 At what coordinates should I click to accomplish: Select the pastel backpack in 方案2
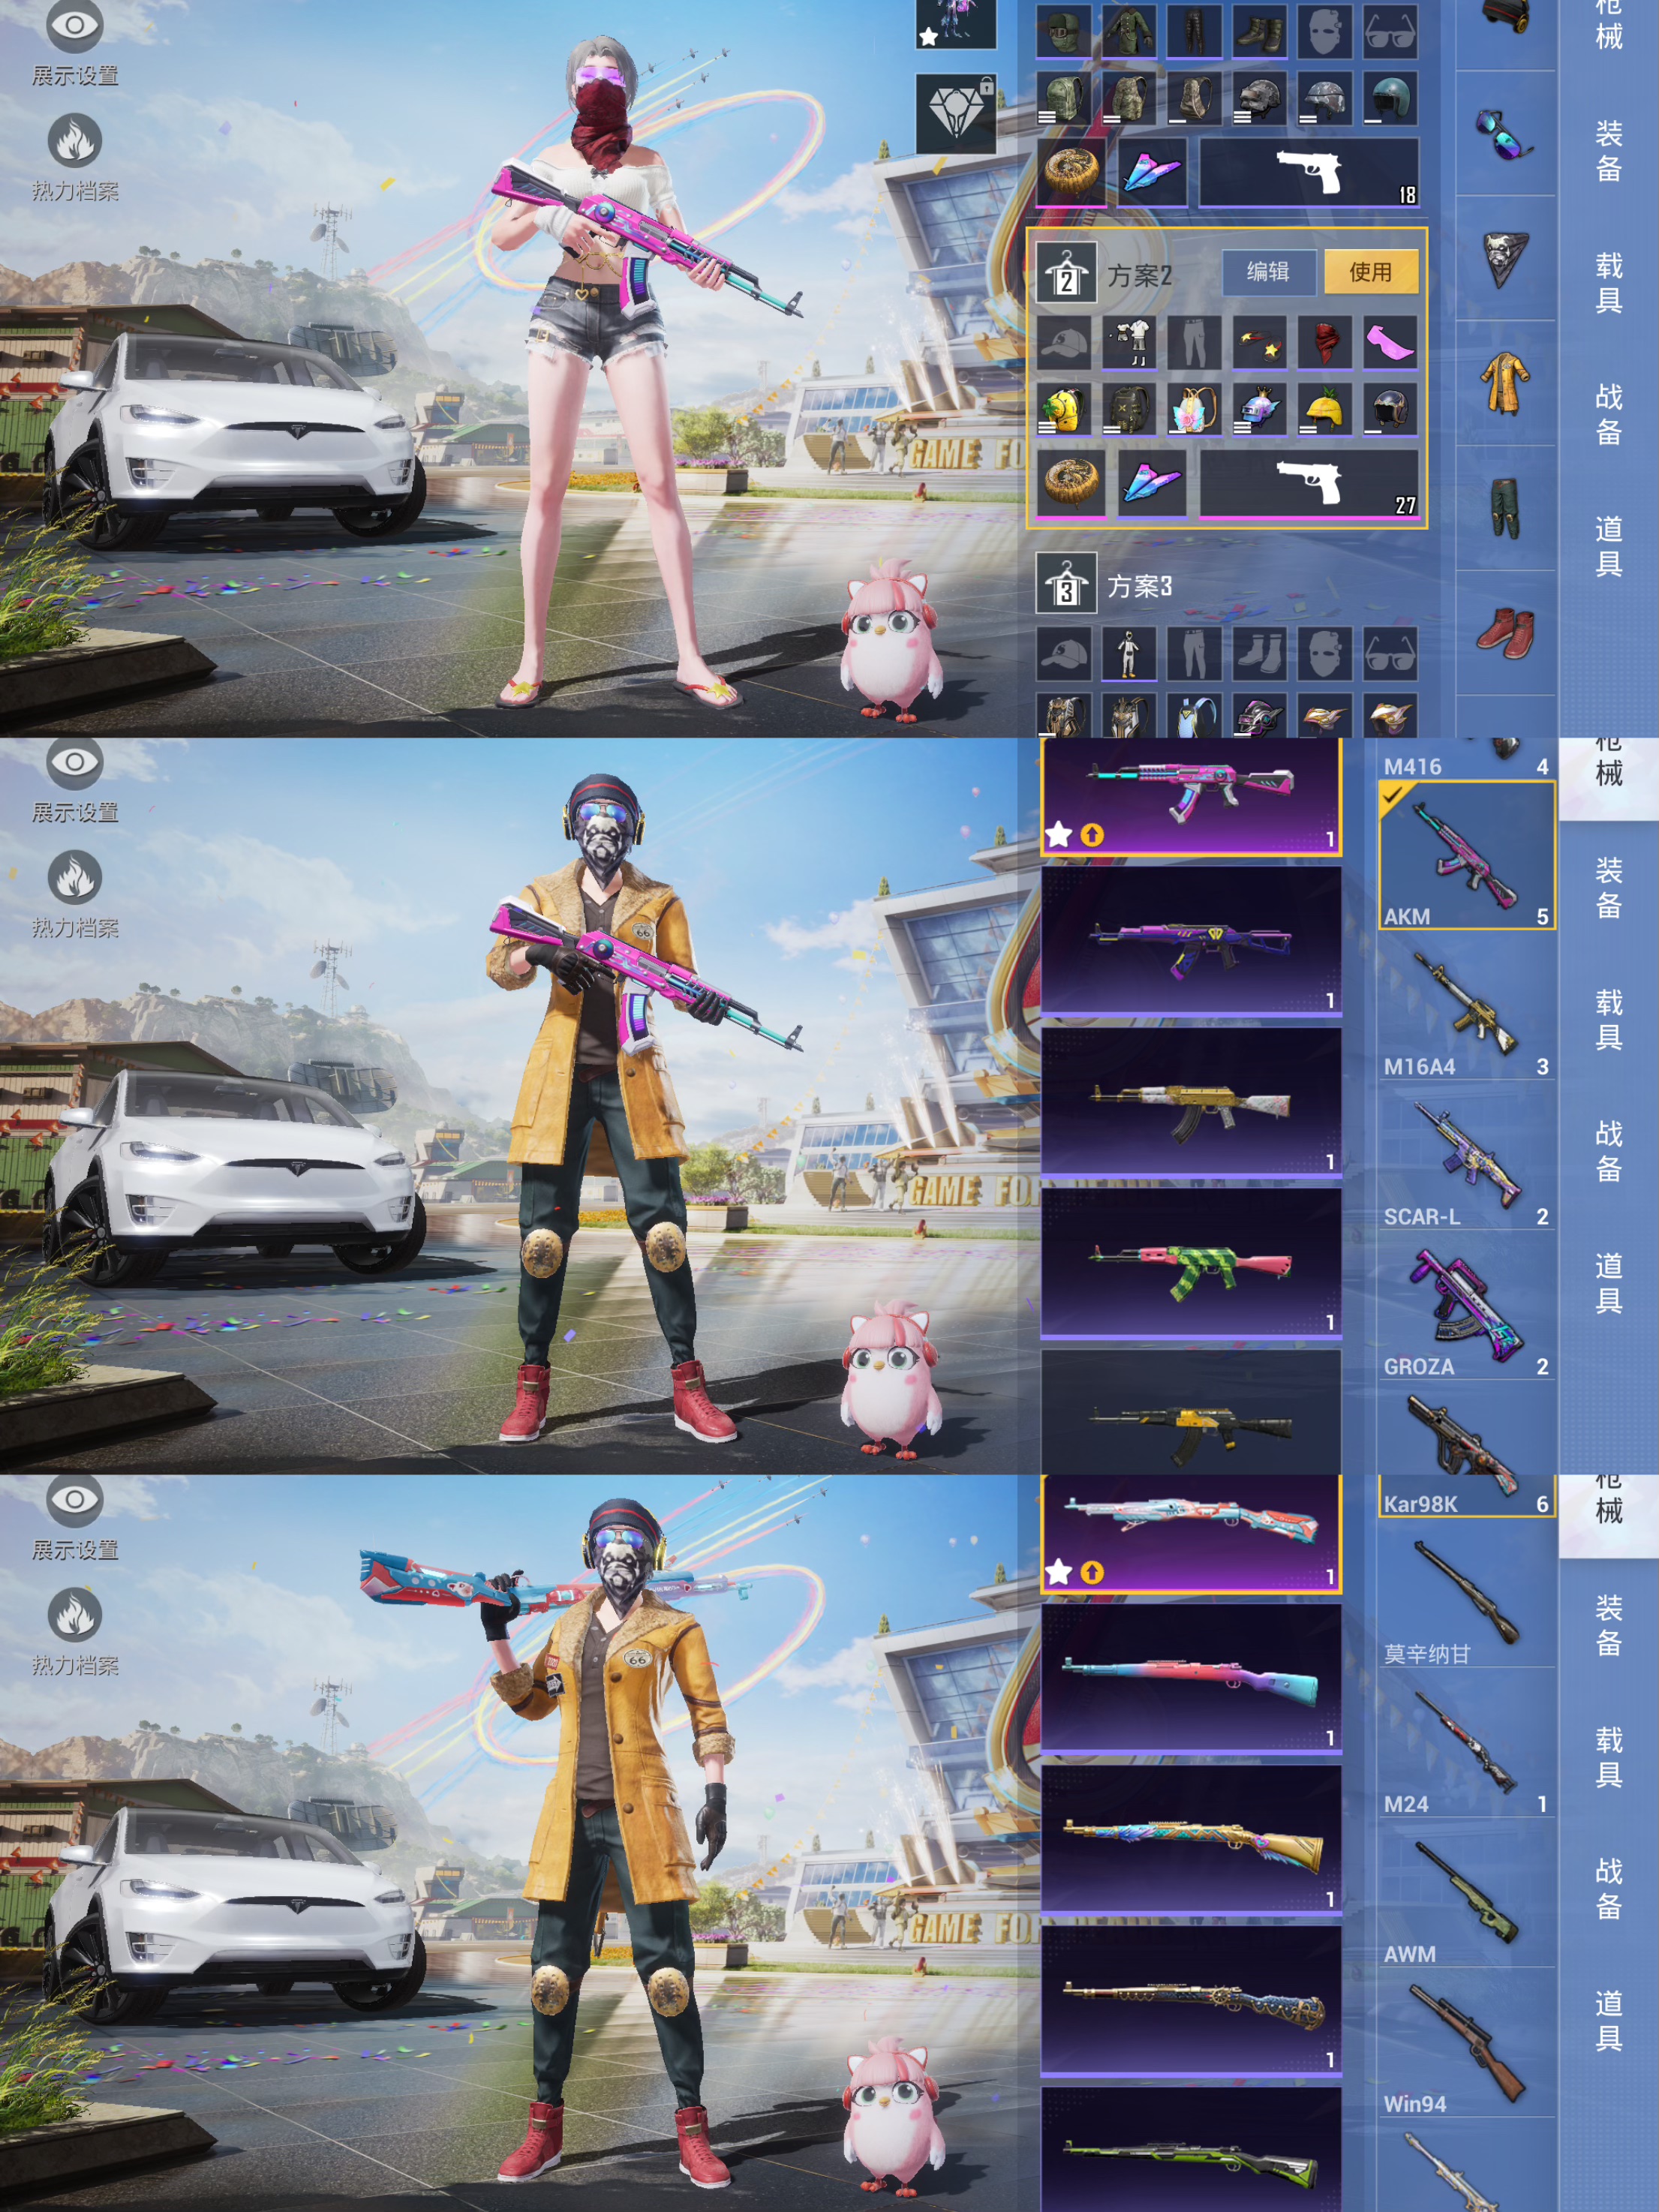1194,409
